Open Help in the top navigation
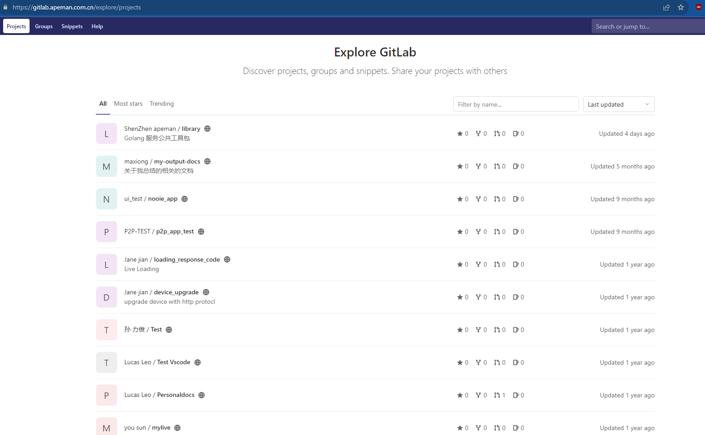Viewport: 705px width, 435px height. click(x=97, y=26)
